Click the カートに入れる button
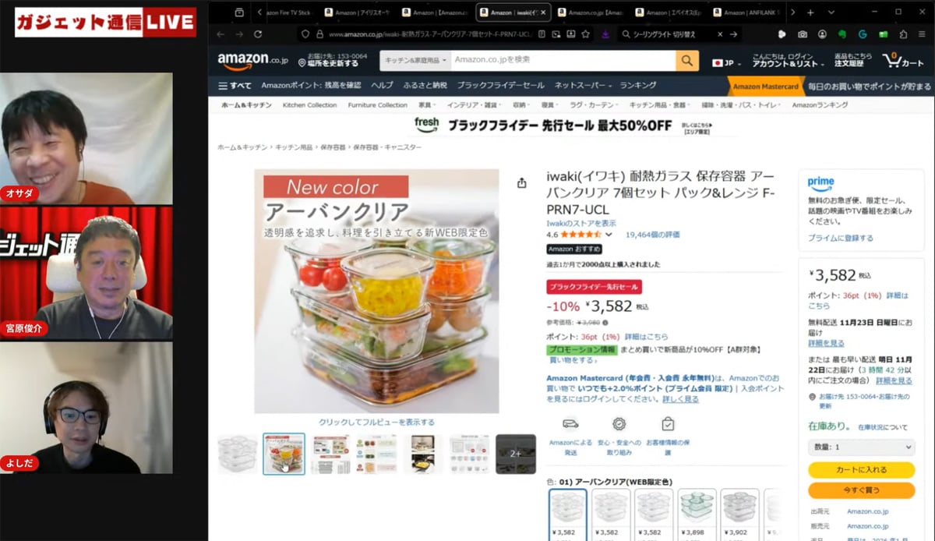 (x=861, y=470)
